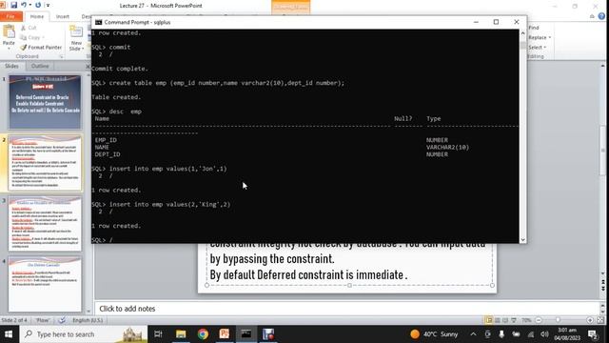Switch to the Outline pane tab
This screenshot has height=343, width=609.
(x=40, y=66)
